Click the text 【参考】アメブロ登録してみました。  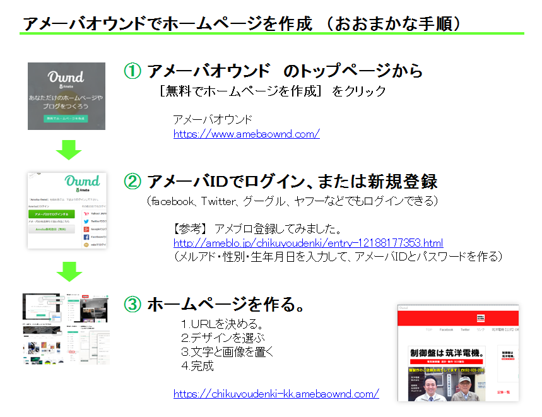[x=257, y=229]
